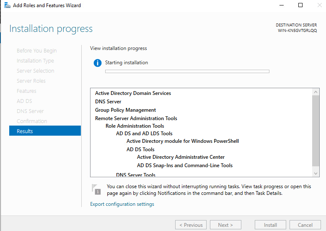Click DNS Server in the results list
Viewport: 326px width, 231px height.
[108, 102]
